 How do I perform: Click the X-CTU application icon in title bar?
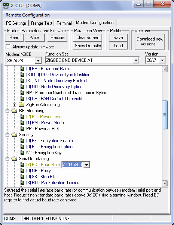coord(6,6)
